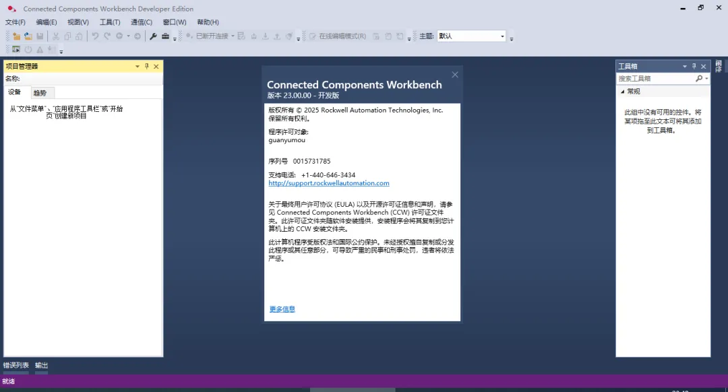Click the upload icon in connection toolbar

[x=277, y=36]
